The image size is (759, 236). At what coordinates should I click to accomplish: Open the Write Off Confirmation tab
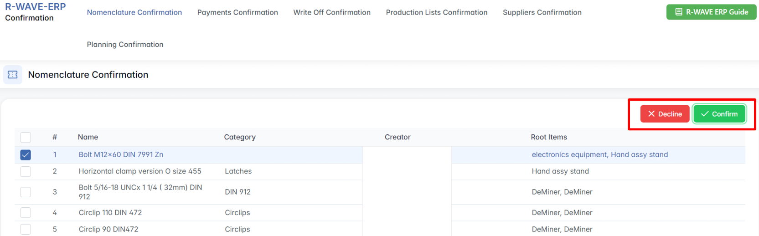(332, 12)
